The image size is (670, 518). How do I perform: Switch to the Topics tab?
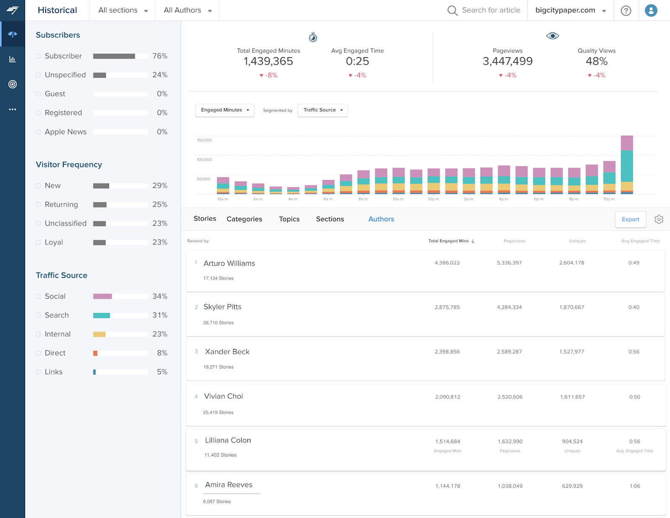tap(289, 219)
